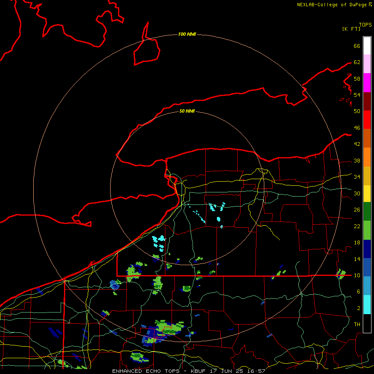Click the dark orange legend swatch

pyautogui.click(x=367, y=138)
